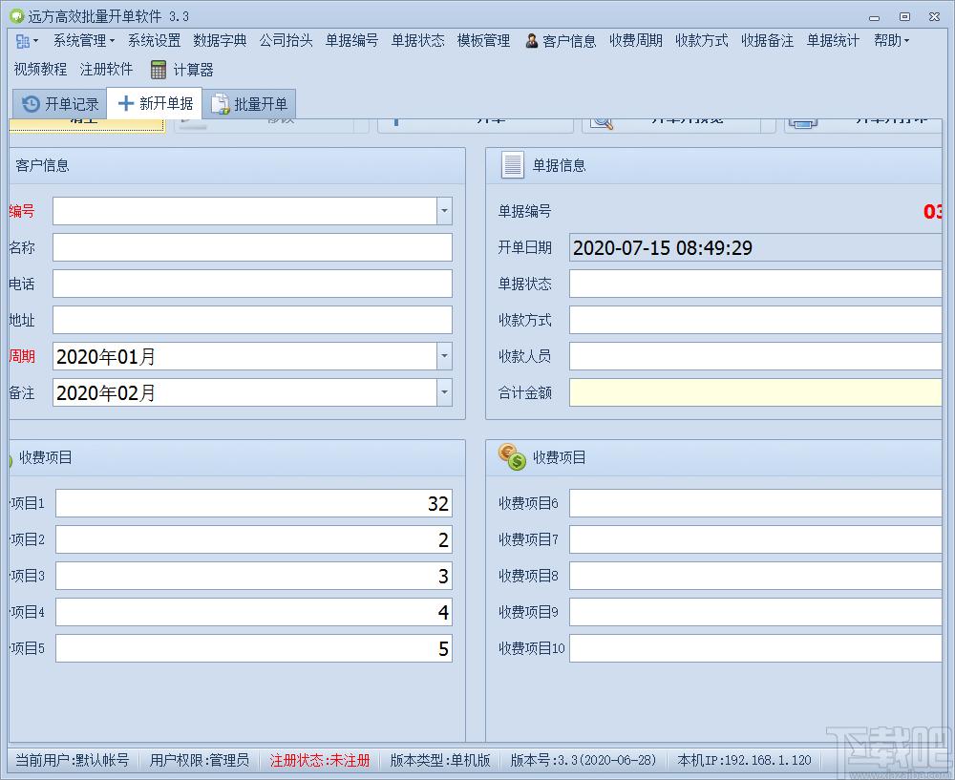Click 项目5 field containing 5
Viewport: 955px width, 780px height.
[x=254, y=648]
